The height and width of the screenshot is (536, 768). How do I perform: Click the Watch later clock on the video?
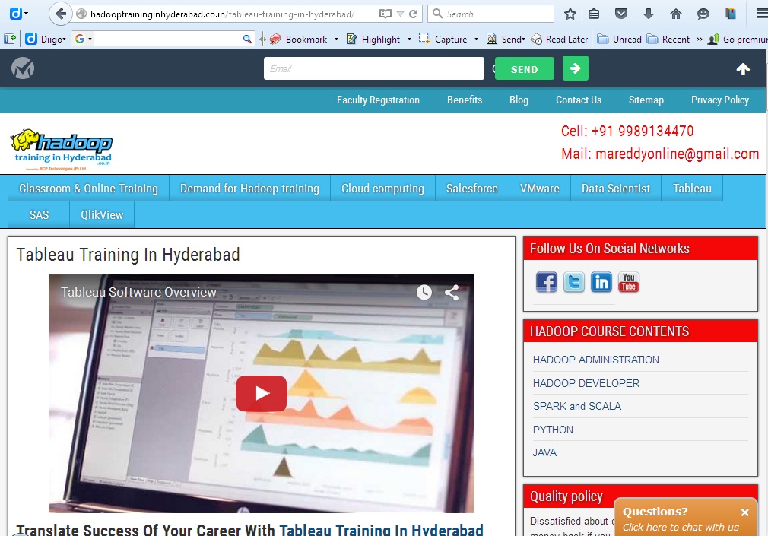pyautogui.click(x=424, y=293)
